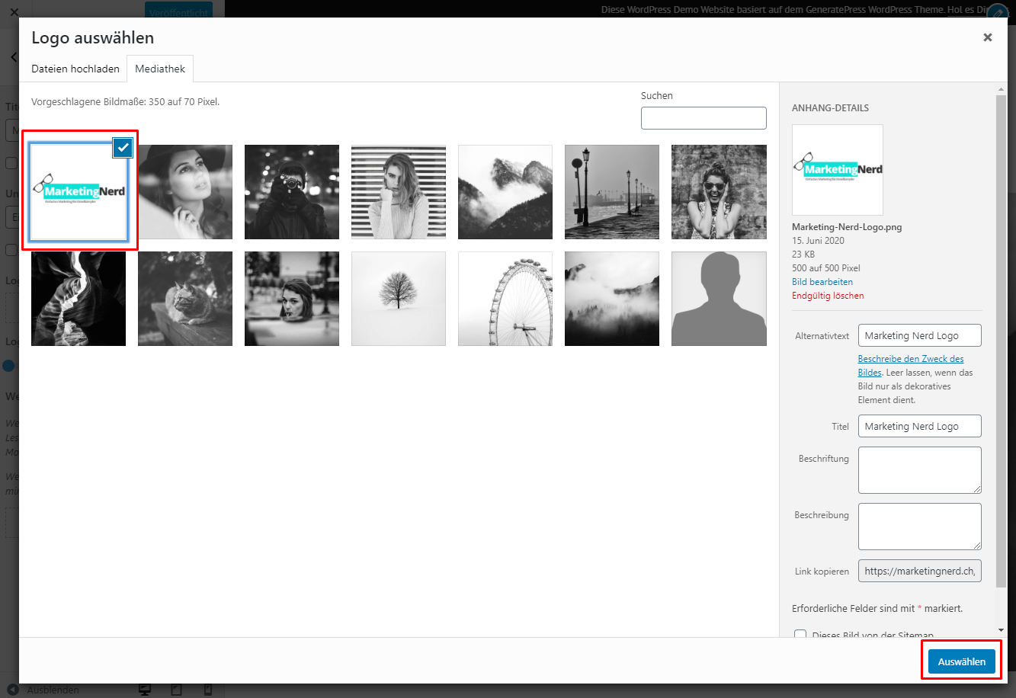Close the Logo auswählen dialog

(x=987, y=37)
